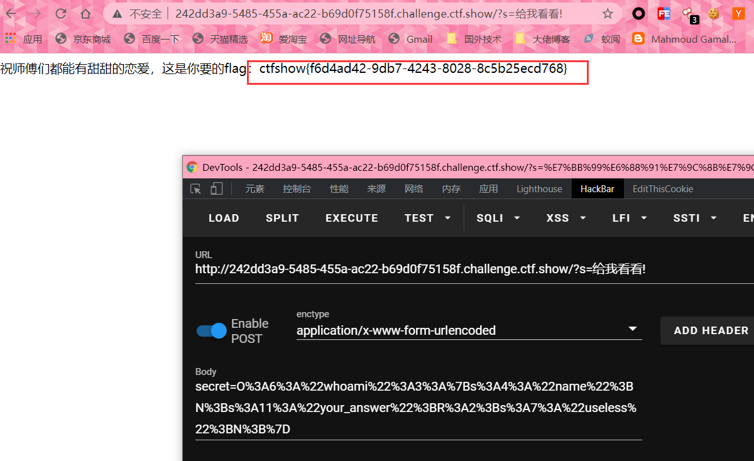Switch to the 应用 DevTools tab

point(488,189)
